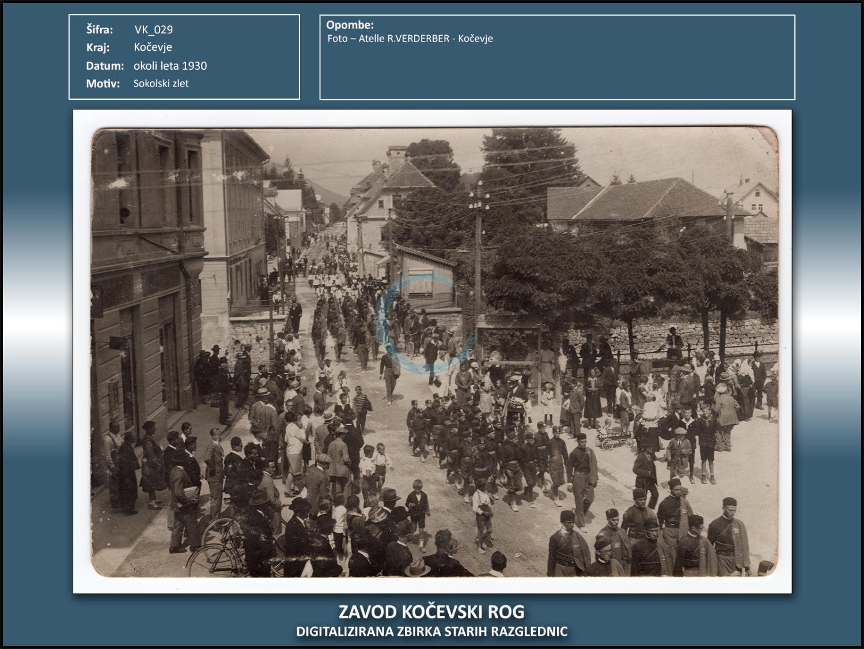The width and height of the screenshot is (864, 649).
Task: Select the VK_029 code value
Action: [x=153, y=29]
